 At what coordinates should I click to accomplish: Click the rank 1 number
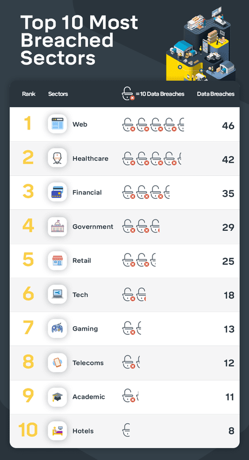[28, 123]
